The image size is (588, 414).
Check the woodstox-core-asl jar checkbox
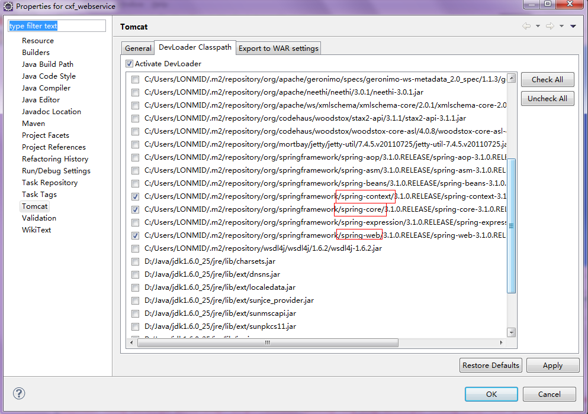(x=136, y=131)
